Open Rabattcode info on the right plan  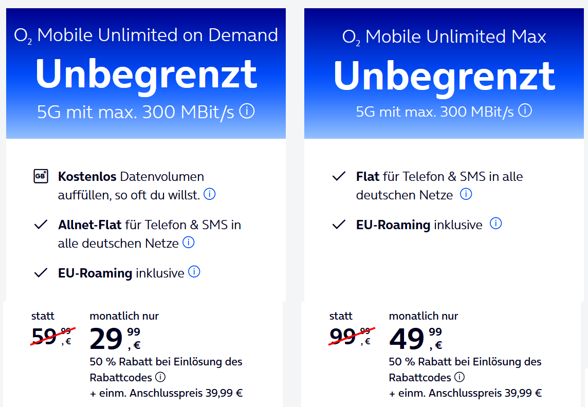(x=460, y=377)
